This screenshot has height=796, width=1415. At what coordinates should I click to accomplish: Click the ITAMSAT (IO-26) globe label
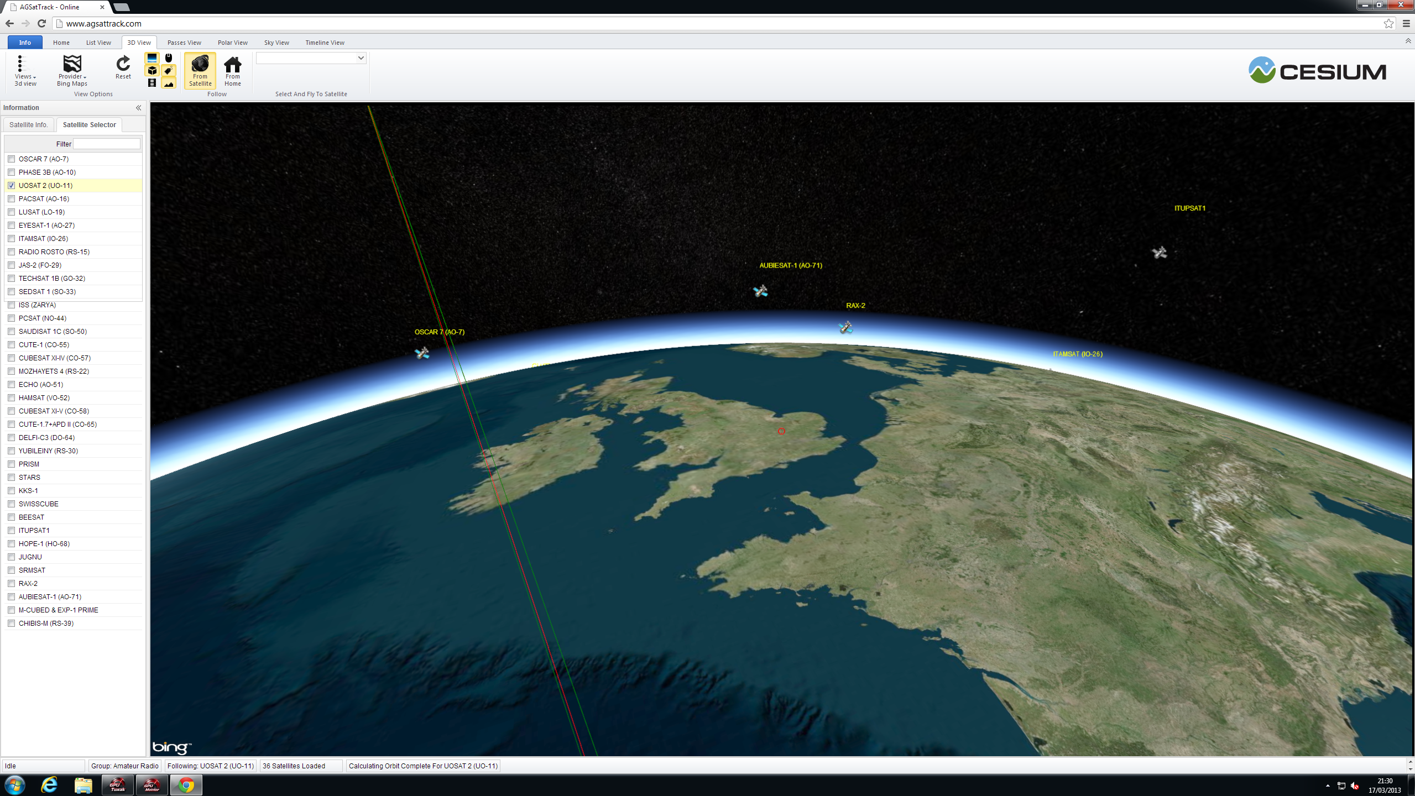click(x=1077, y=354)
